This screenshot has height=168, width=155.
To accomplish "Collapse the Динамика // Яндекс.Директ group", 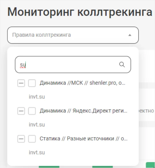I will (x=21, y=111).
